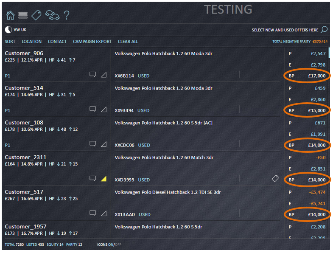This screenshot has width=333, height=253.
Task: Open Customer_517 record
Action: coord(24,192)
